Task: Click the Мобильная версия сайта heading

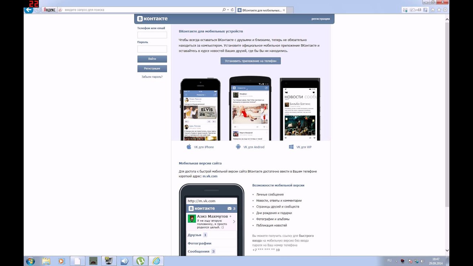Action: (x=200, y=163)
